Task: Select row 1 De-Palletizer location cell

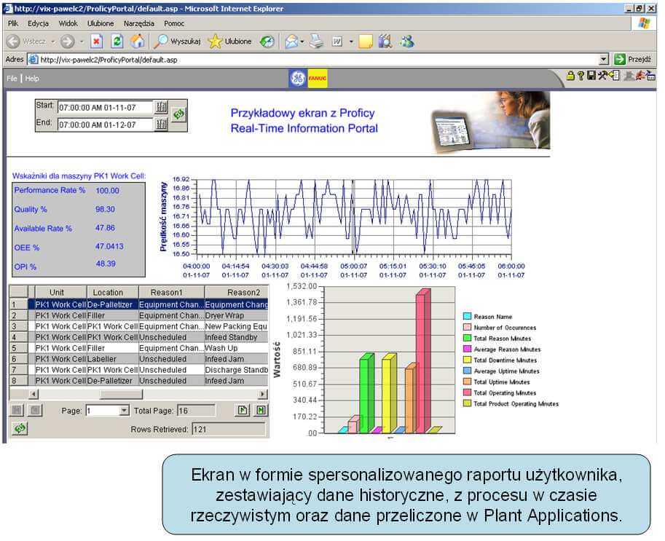Action: (112, 304)
